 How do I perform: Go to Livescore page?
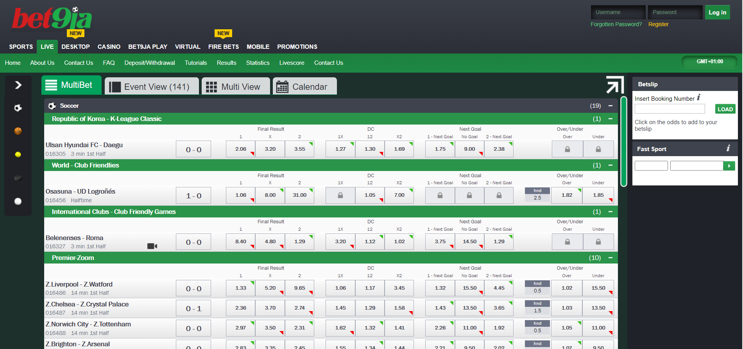(292, 63)
